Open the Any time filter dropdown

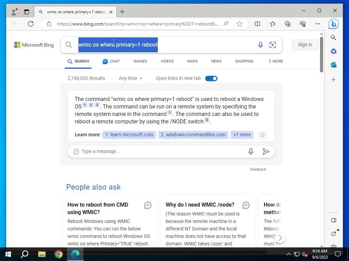pos(130,79)
